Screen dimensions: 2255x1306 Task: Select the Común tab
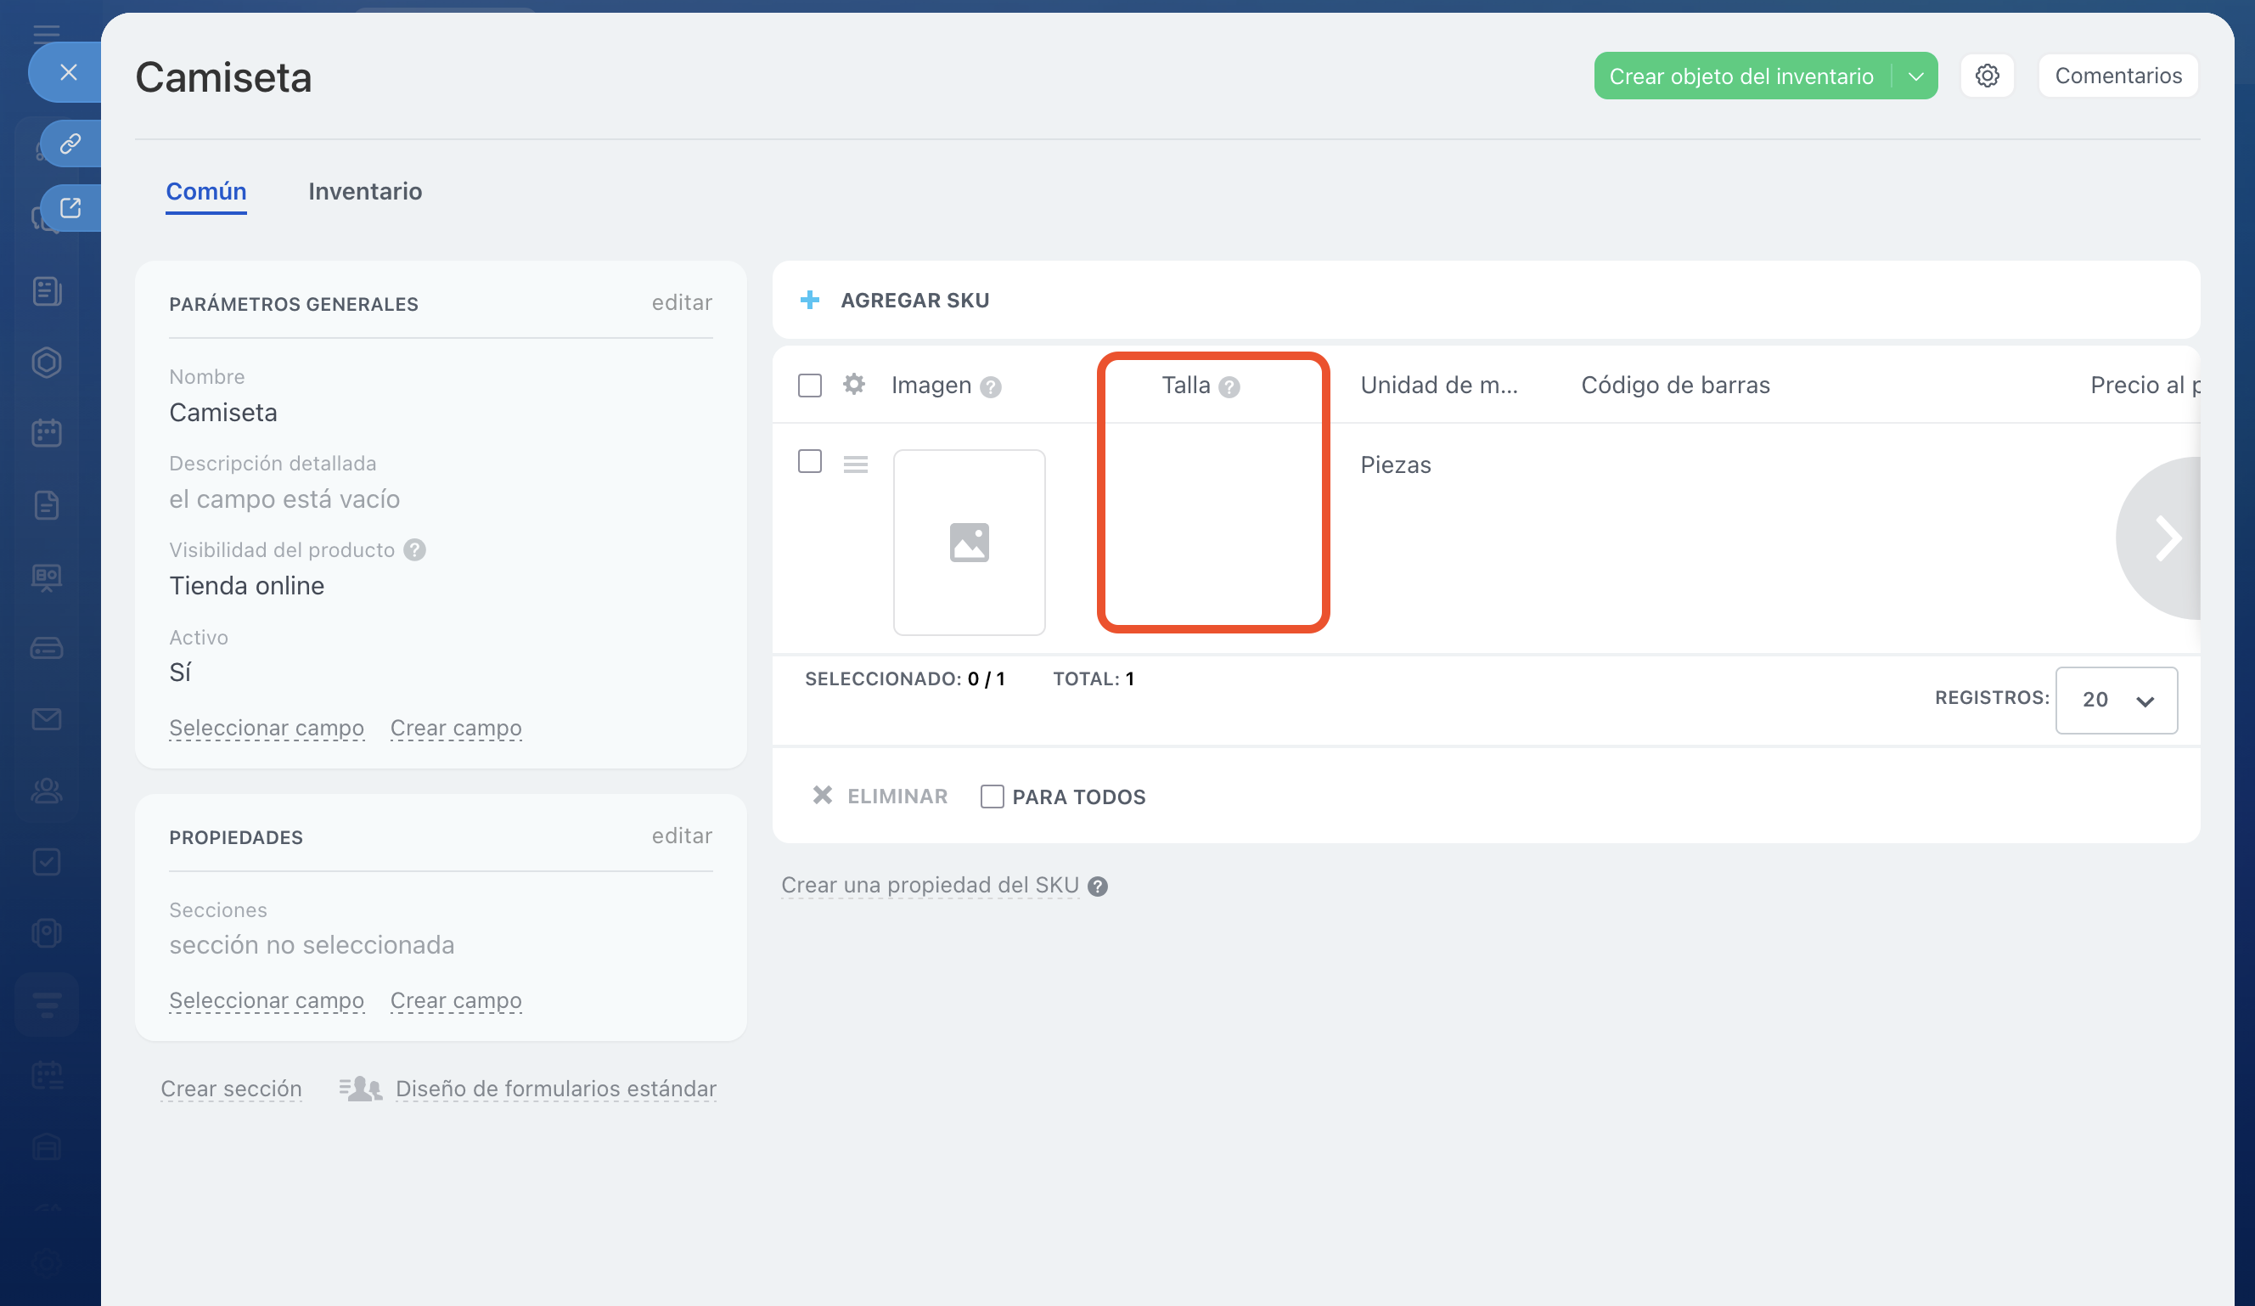tap(205, 192)
